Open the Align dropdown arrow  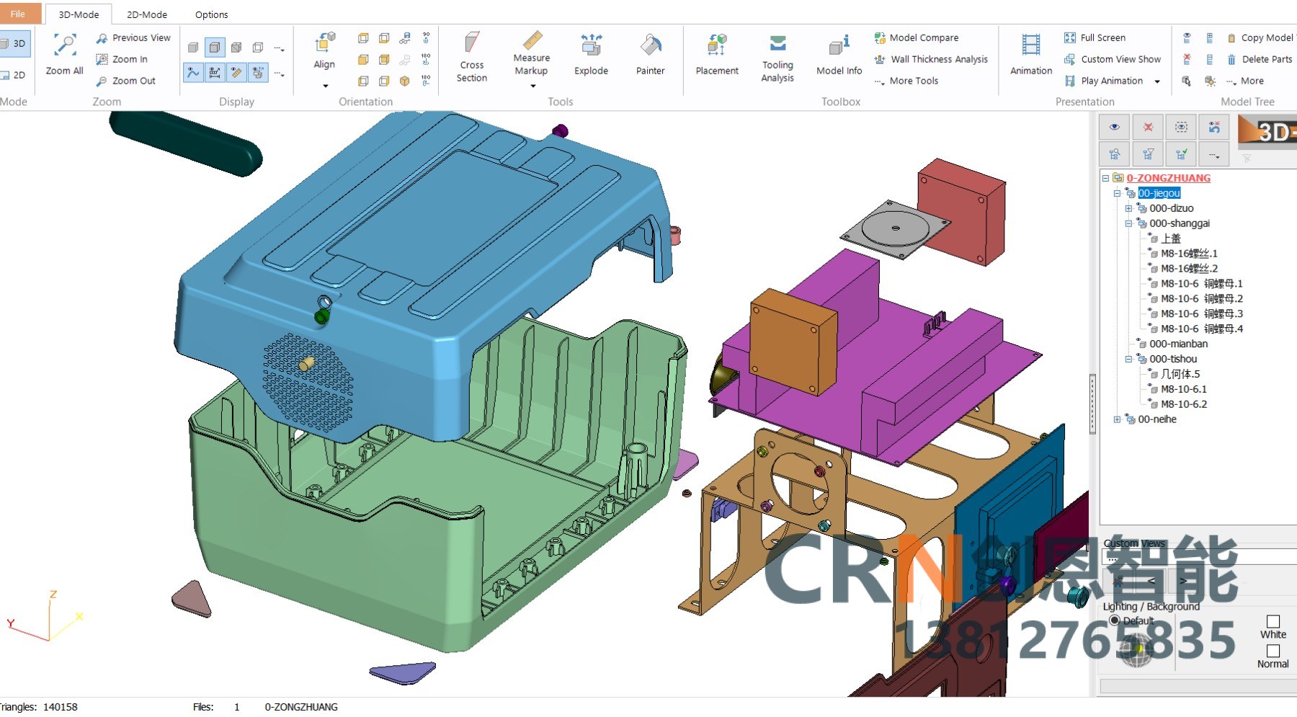[x=325, y=86]
